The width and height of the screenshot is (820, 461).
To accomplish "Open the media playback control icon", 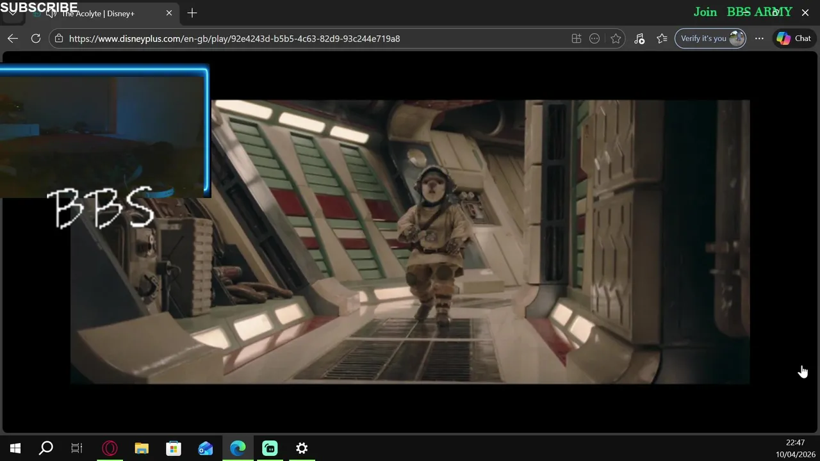I will coord(639,38).
